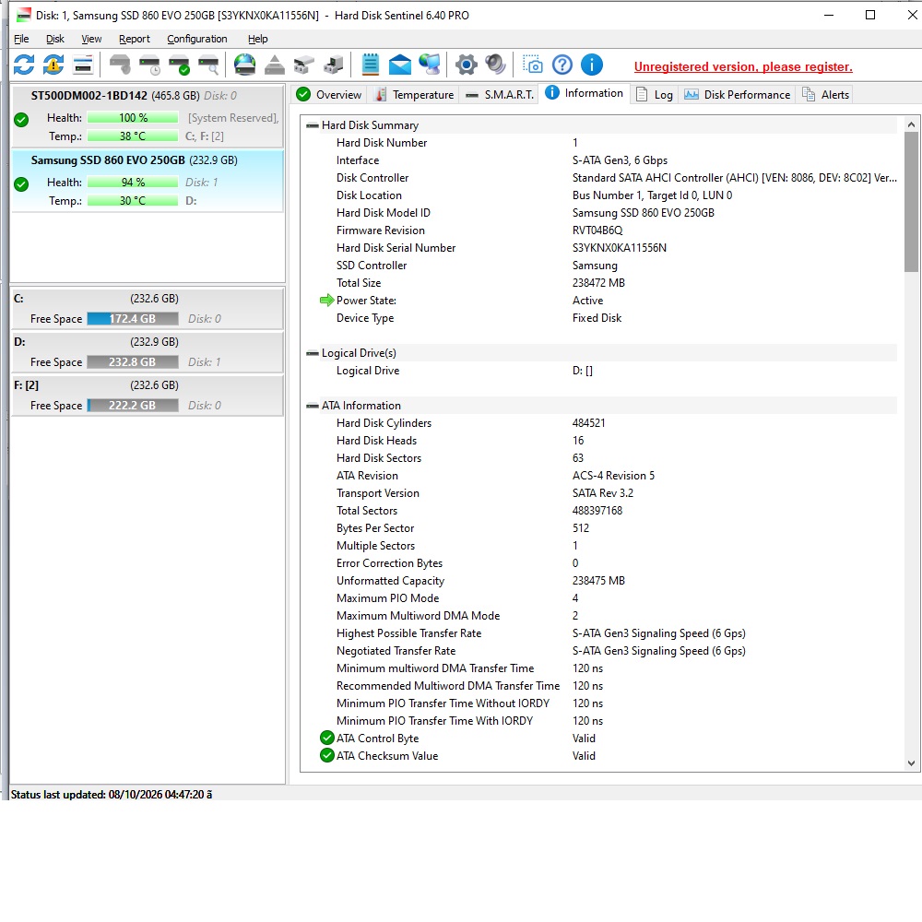Collapse the Logical Drive(s) section
Screen dimensions: 922x922
coord(313,353)
